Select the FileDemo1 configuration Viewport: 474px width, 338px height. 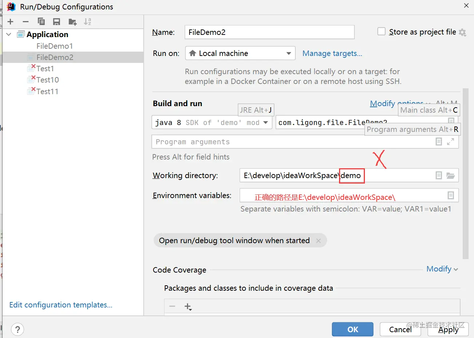click(55, 46)
